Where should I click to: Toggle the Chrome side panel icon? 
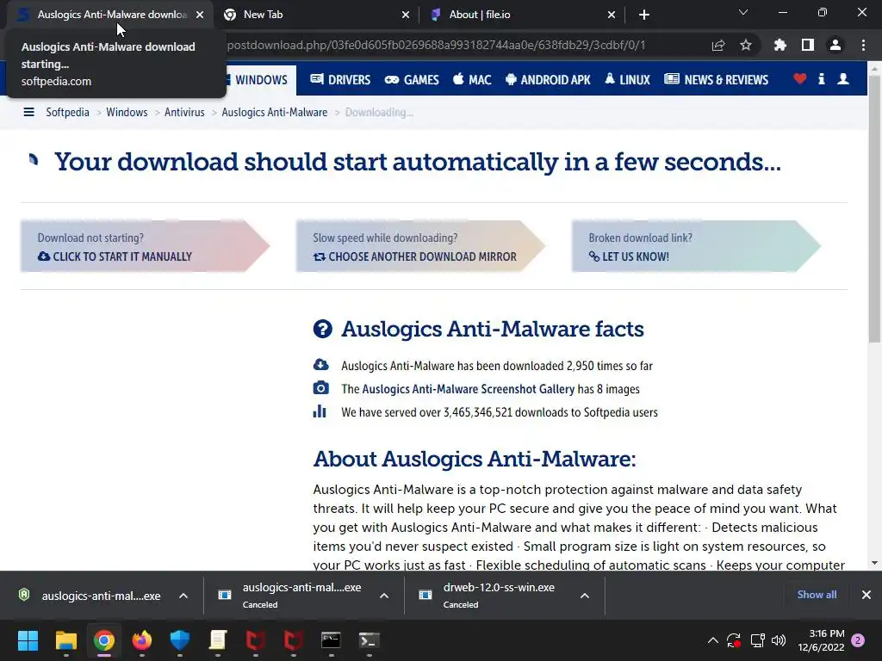coord(808,46)
